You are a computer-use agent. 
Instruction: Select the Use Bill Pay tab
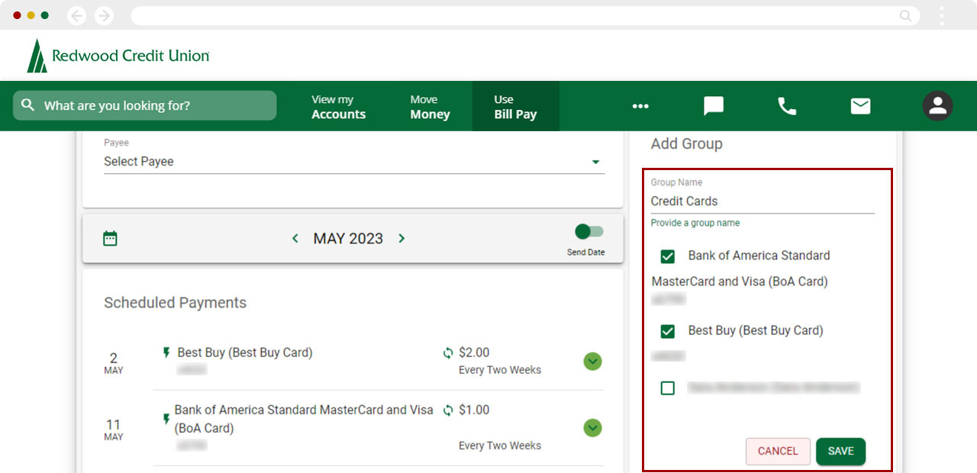(516, 107)
